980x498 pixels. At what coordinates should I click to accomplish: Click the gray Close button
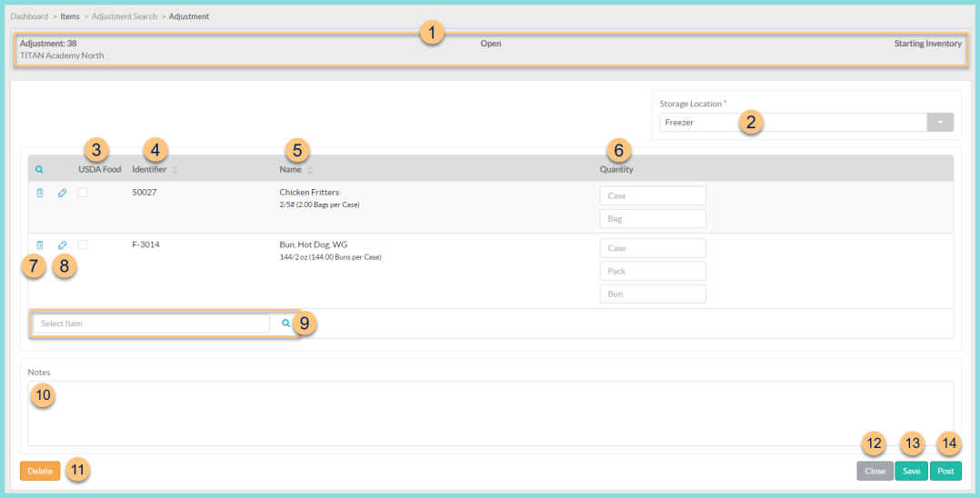click(875, 471)
